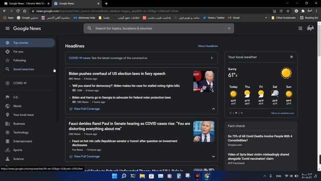Open Chrome three-dot menu

(x=316, y=11)
